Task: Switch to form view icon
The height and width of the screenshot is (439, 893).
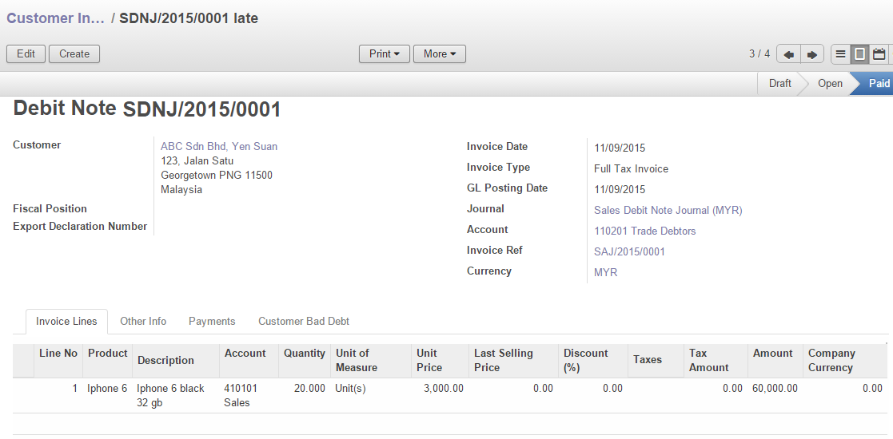Action: [860, 54]
